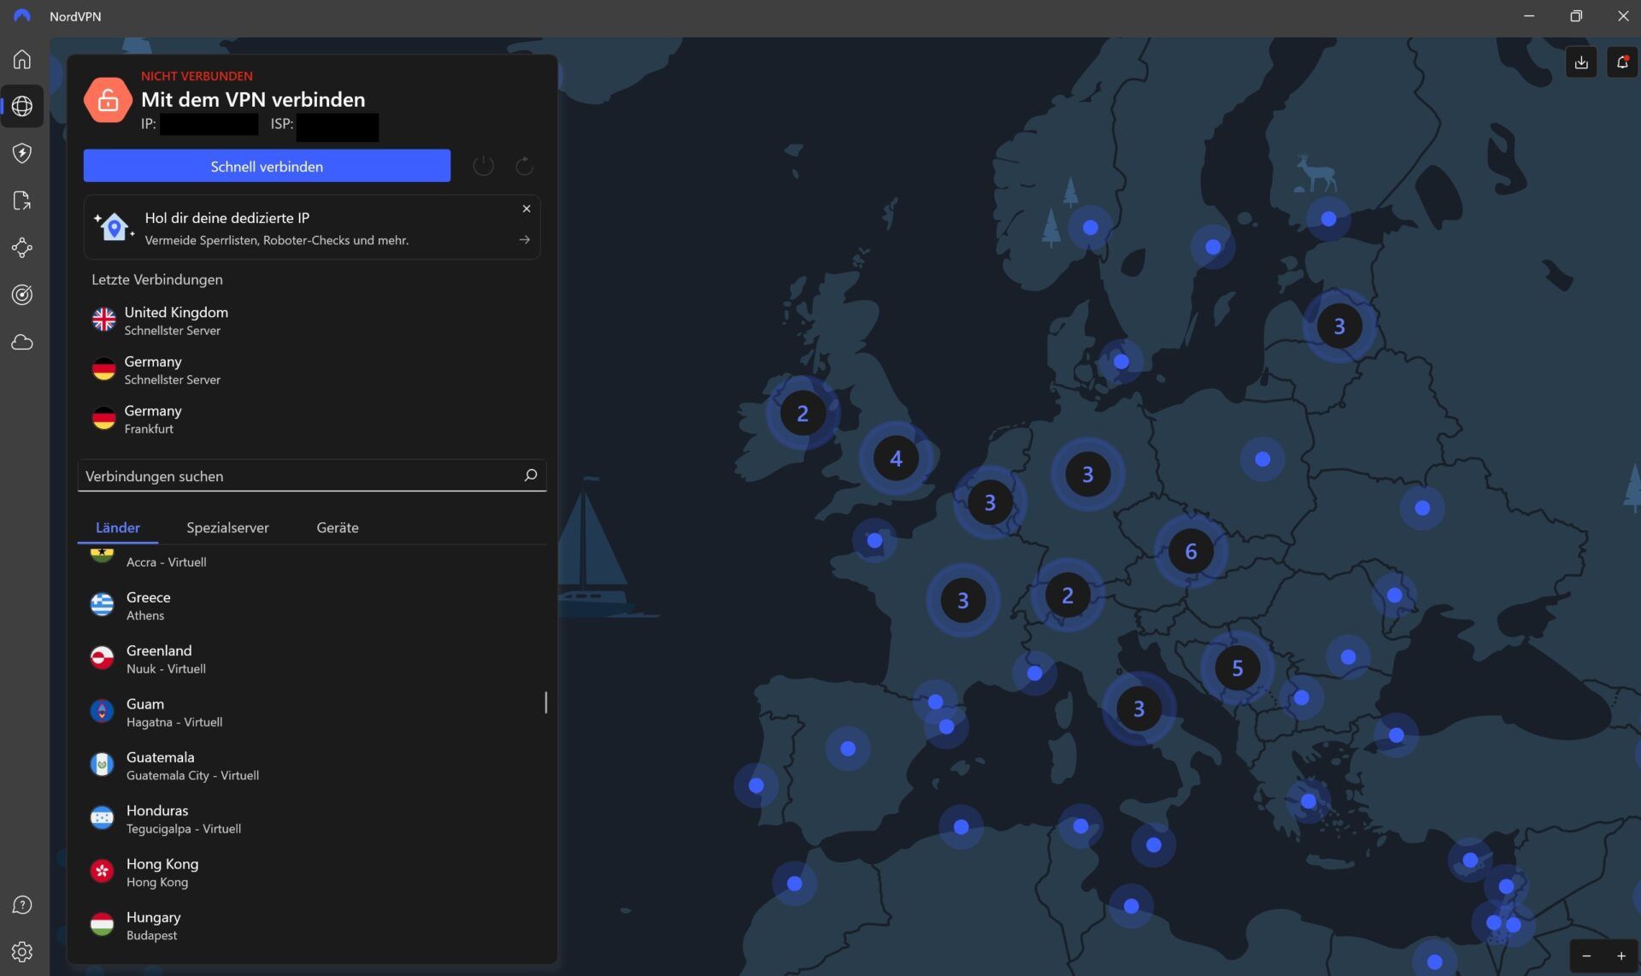Viewport: 1641px width, 976px height.
Task: Select Honduras Tegucigalpa - Virtuell entry
Action: [312, 819]
